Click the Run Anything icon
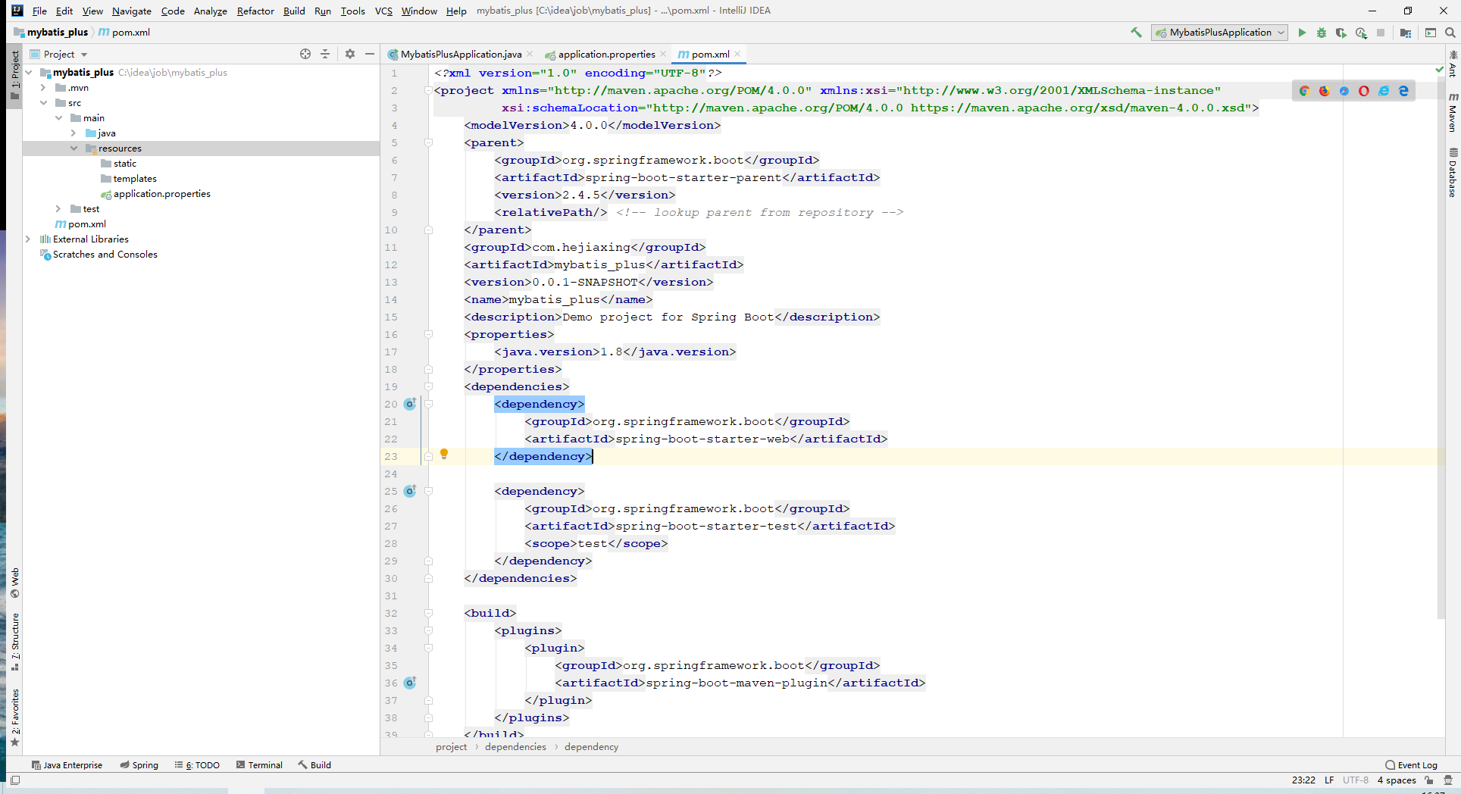 click(1431, 33)
